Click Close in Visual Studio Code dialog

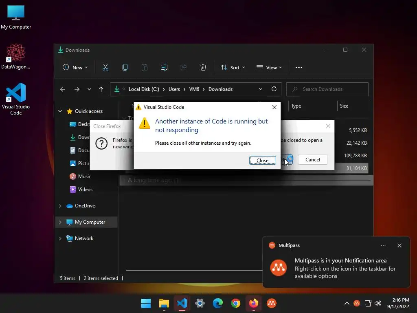pos(262,160)
